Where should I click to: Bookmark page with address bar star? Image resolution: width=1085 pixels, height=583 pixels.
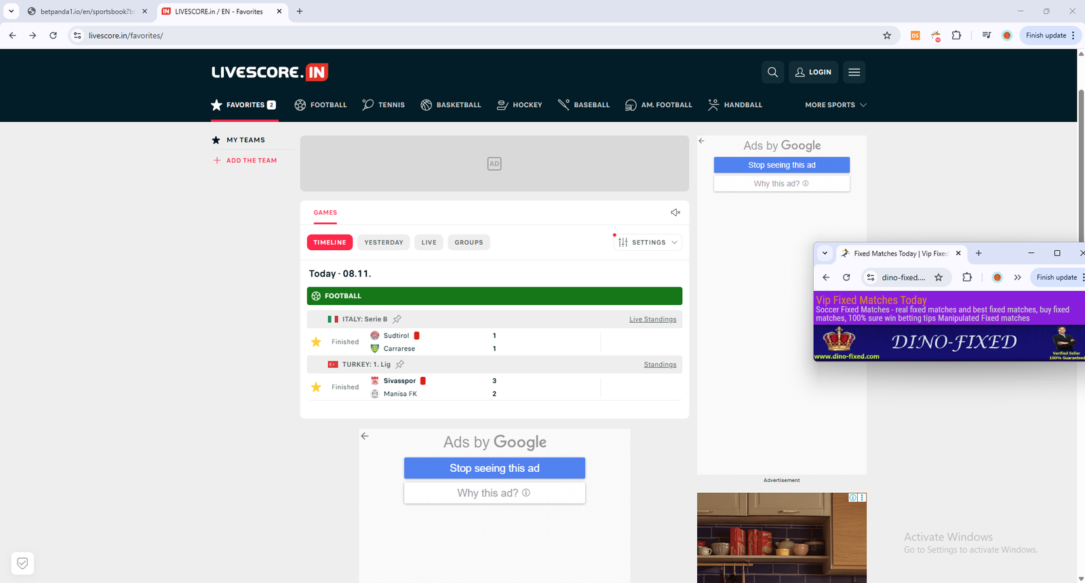[x=887, y=35]
